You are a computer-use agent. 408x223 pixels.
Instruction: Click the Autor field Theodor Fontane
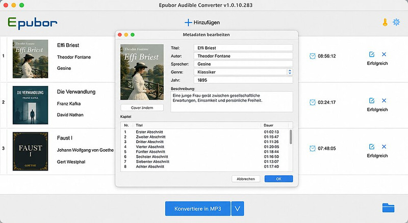point(243,56)
